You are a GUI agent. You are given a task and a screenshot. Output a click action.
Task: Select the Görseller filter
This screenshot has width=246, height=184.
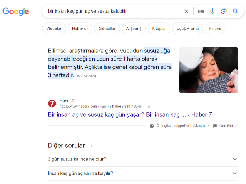tap(107, 29)
